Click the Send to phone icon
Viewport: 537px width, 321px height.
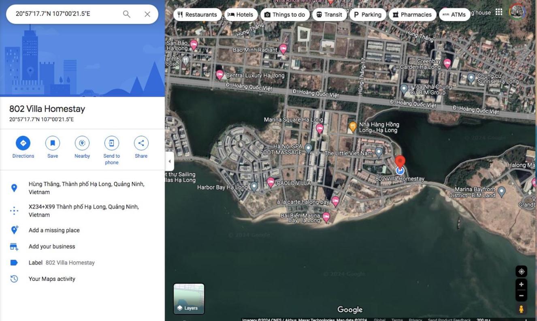coord(112,143)
